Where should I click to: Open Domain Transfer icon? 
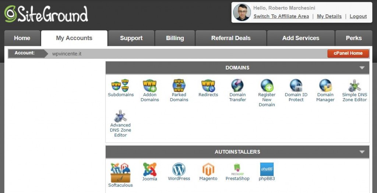(x=237, y=85)
